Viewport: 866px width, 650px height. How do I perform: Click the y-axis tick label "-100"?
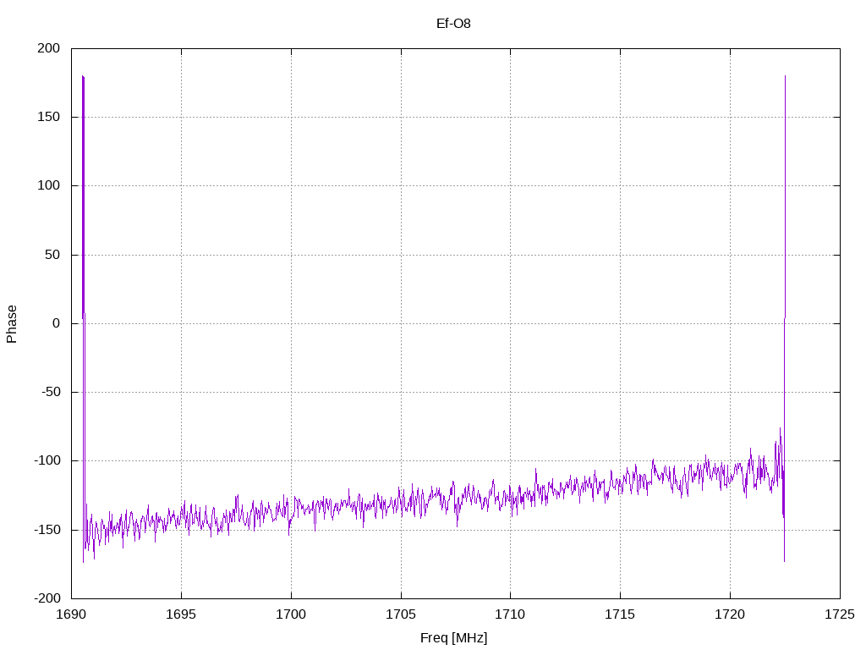pyautogui.click(x=47, y=461)
